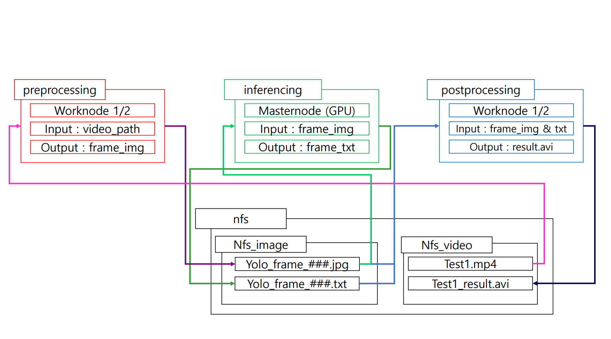Select the green inferencing title box
The image size is (611, 339).
click(x=273, y=90)
